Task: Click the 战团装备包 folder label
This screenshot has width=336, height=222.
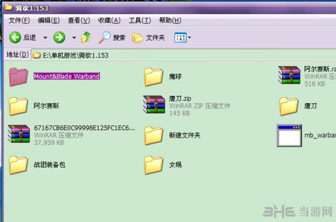Action: click(49, 165)
